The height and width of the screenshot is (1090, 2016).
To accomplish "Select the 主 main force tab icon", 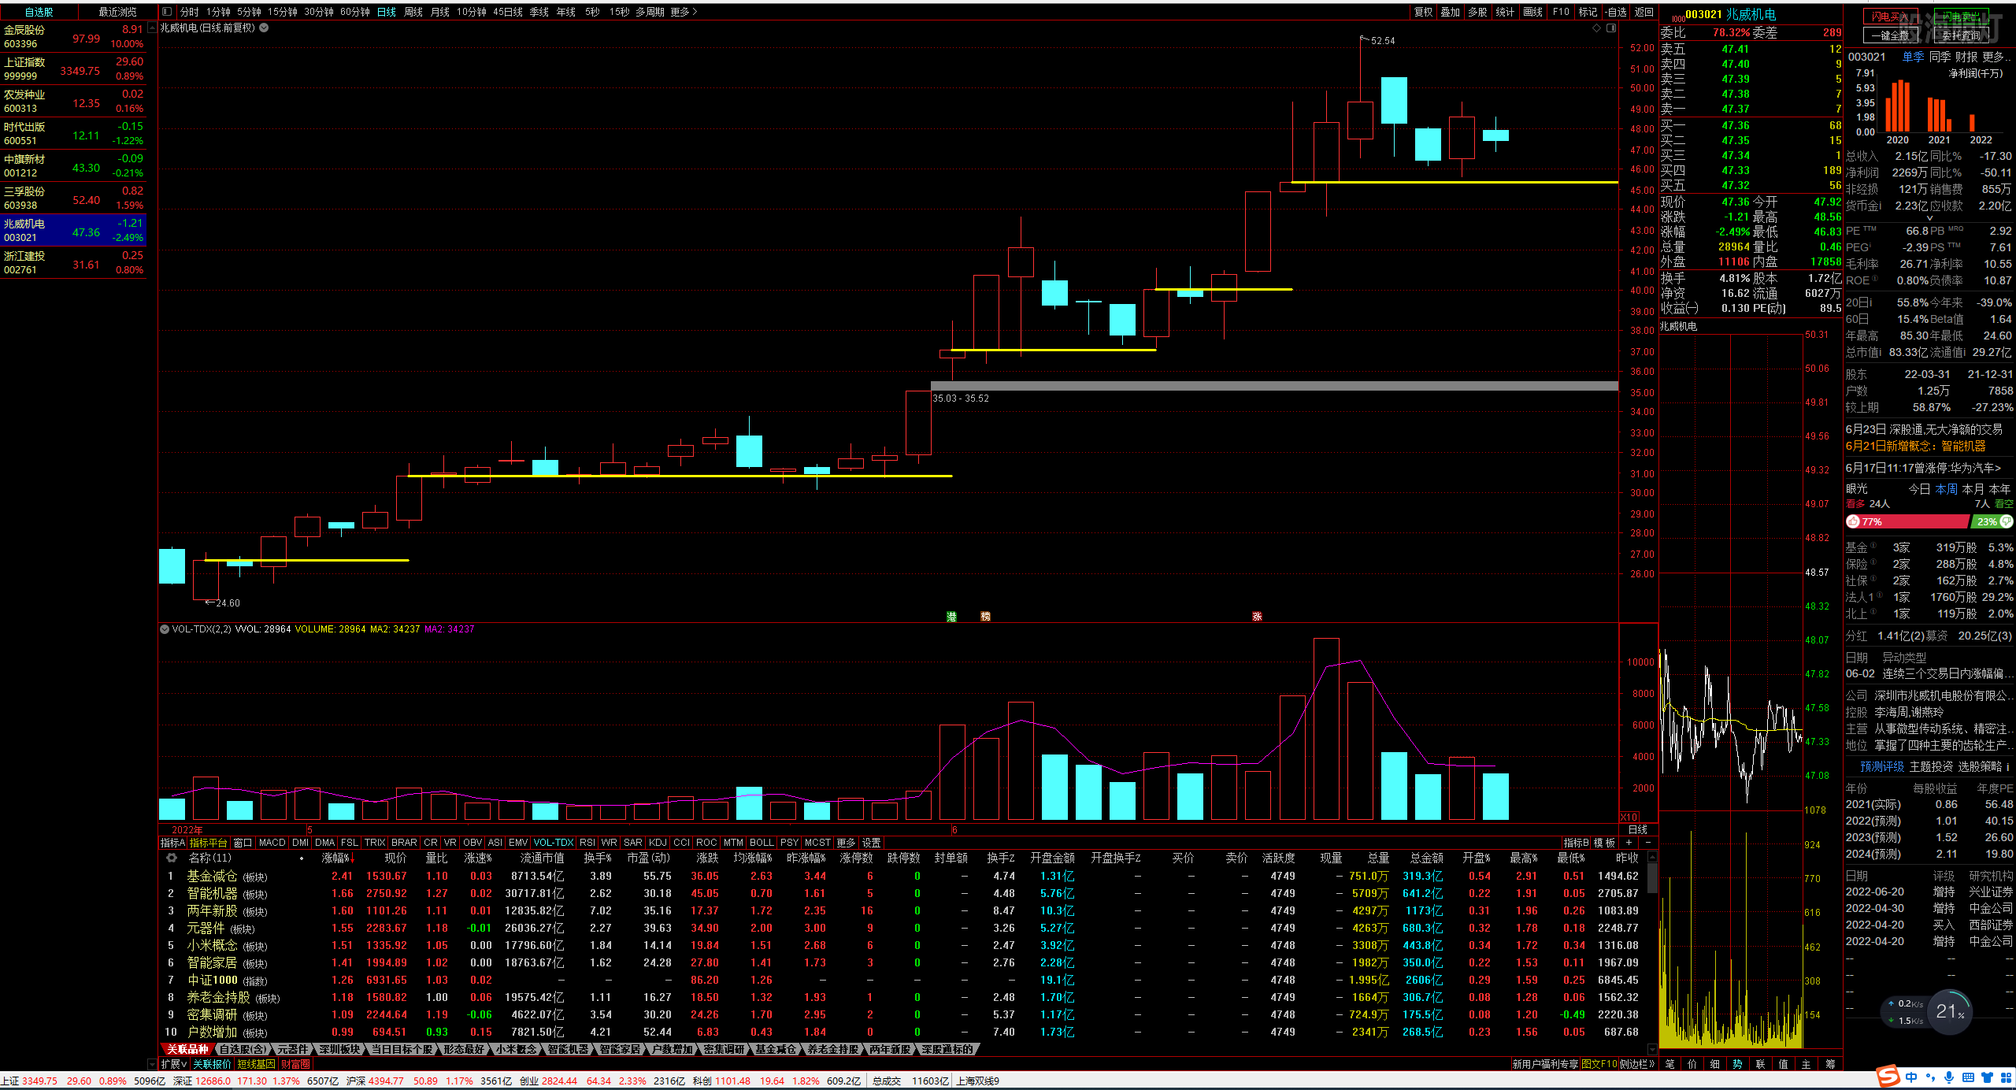I will click(x=1807, y=1064).
